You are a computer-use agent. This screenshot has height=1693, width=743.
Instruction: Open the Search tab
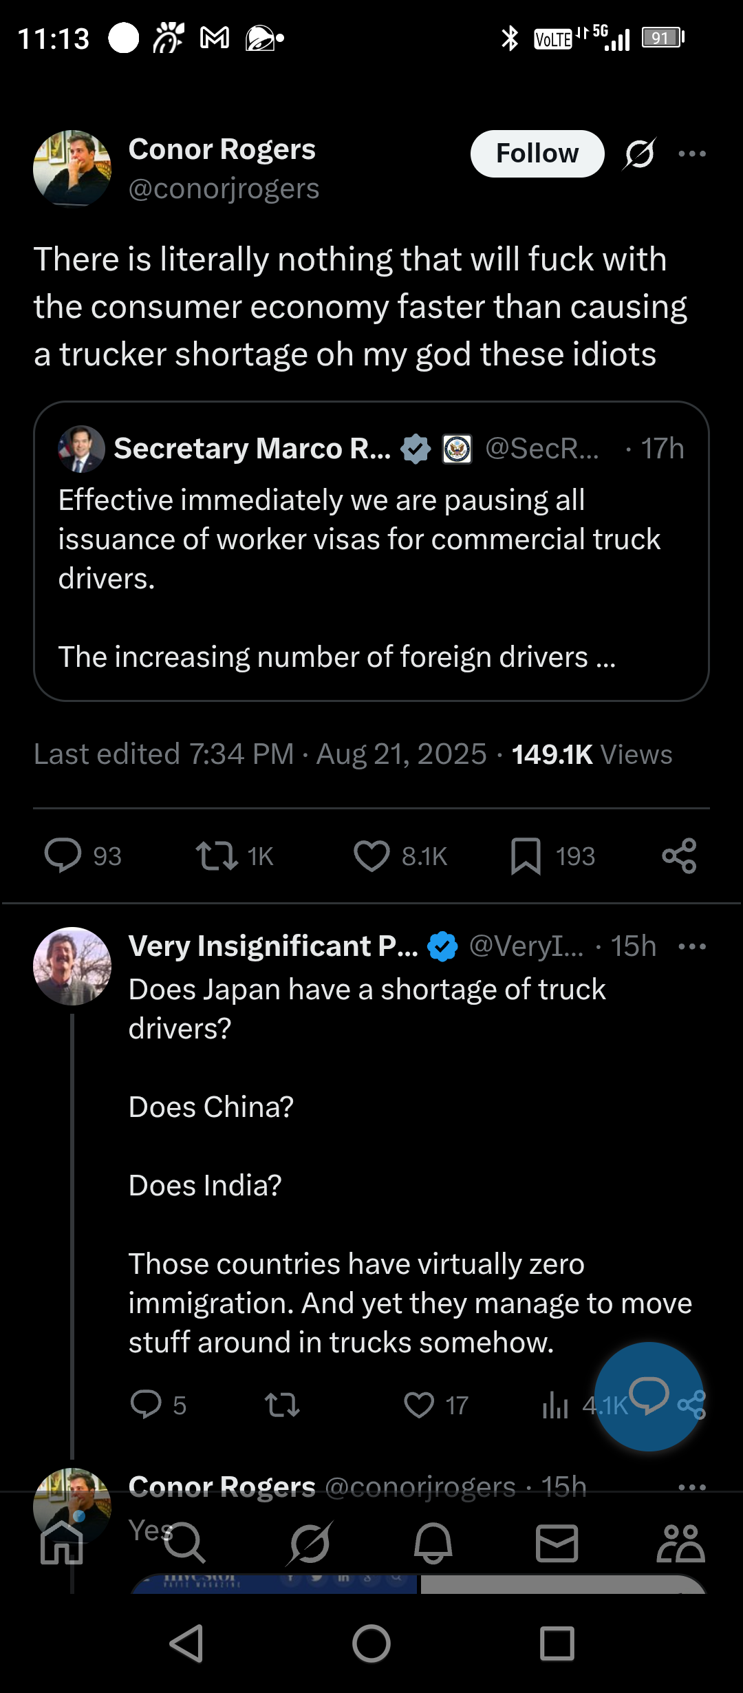(x=184, y=1543)
